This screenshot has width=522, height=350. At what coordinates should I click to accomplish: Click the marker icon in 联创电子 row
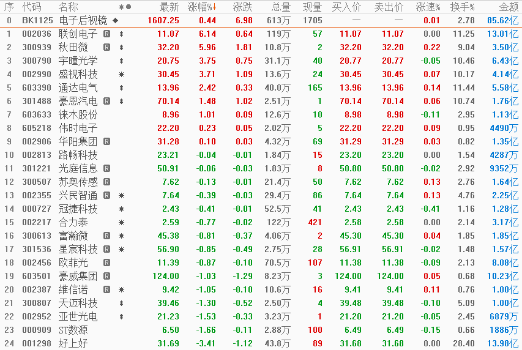pos(122,34)
